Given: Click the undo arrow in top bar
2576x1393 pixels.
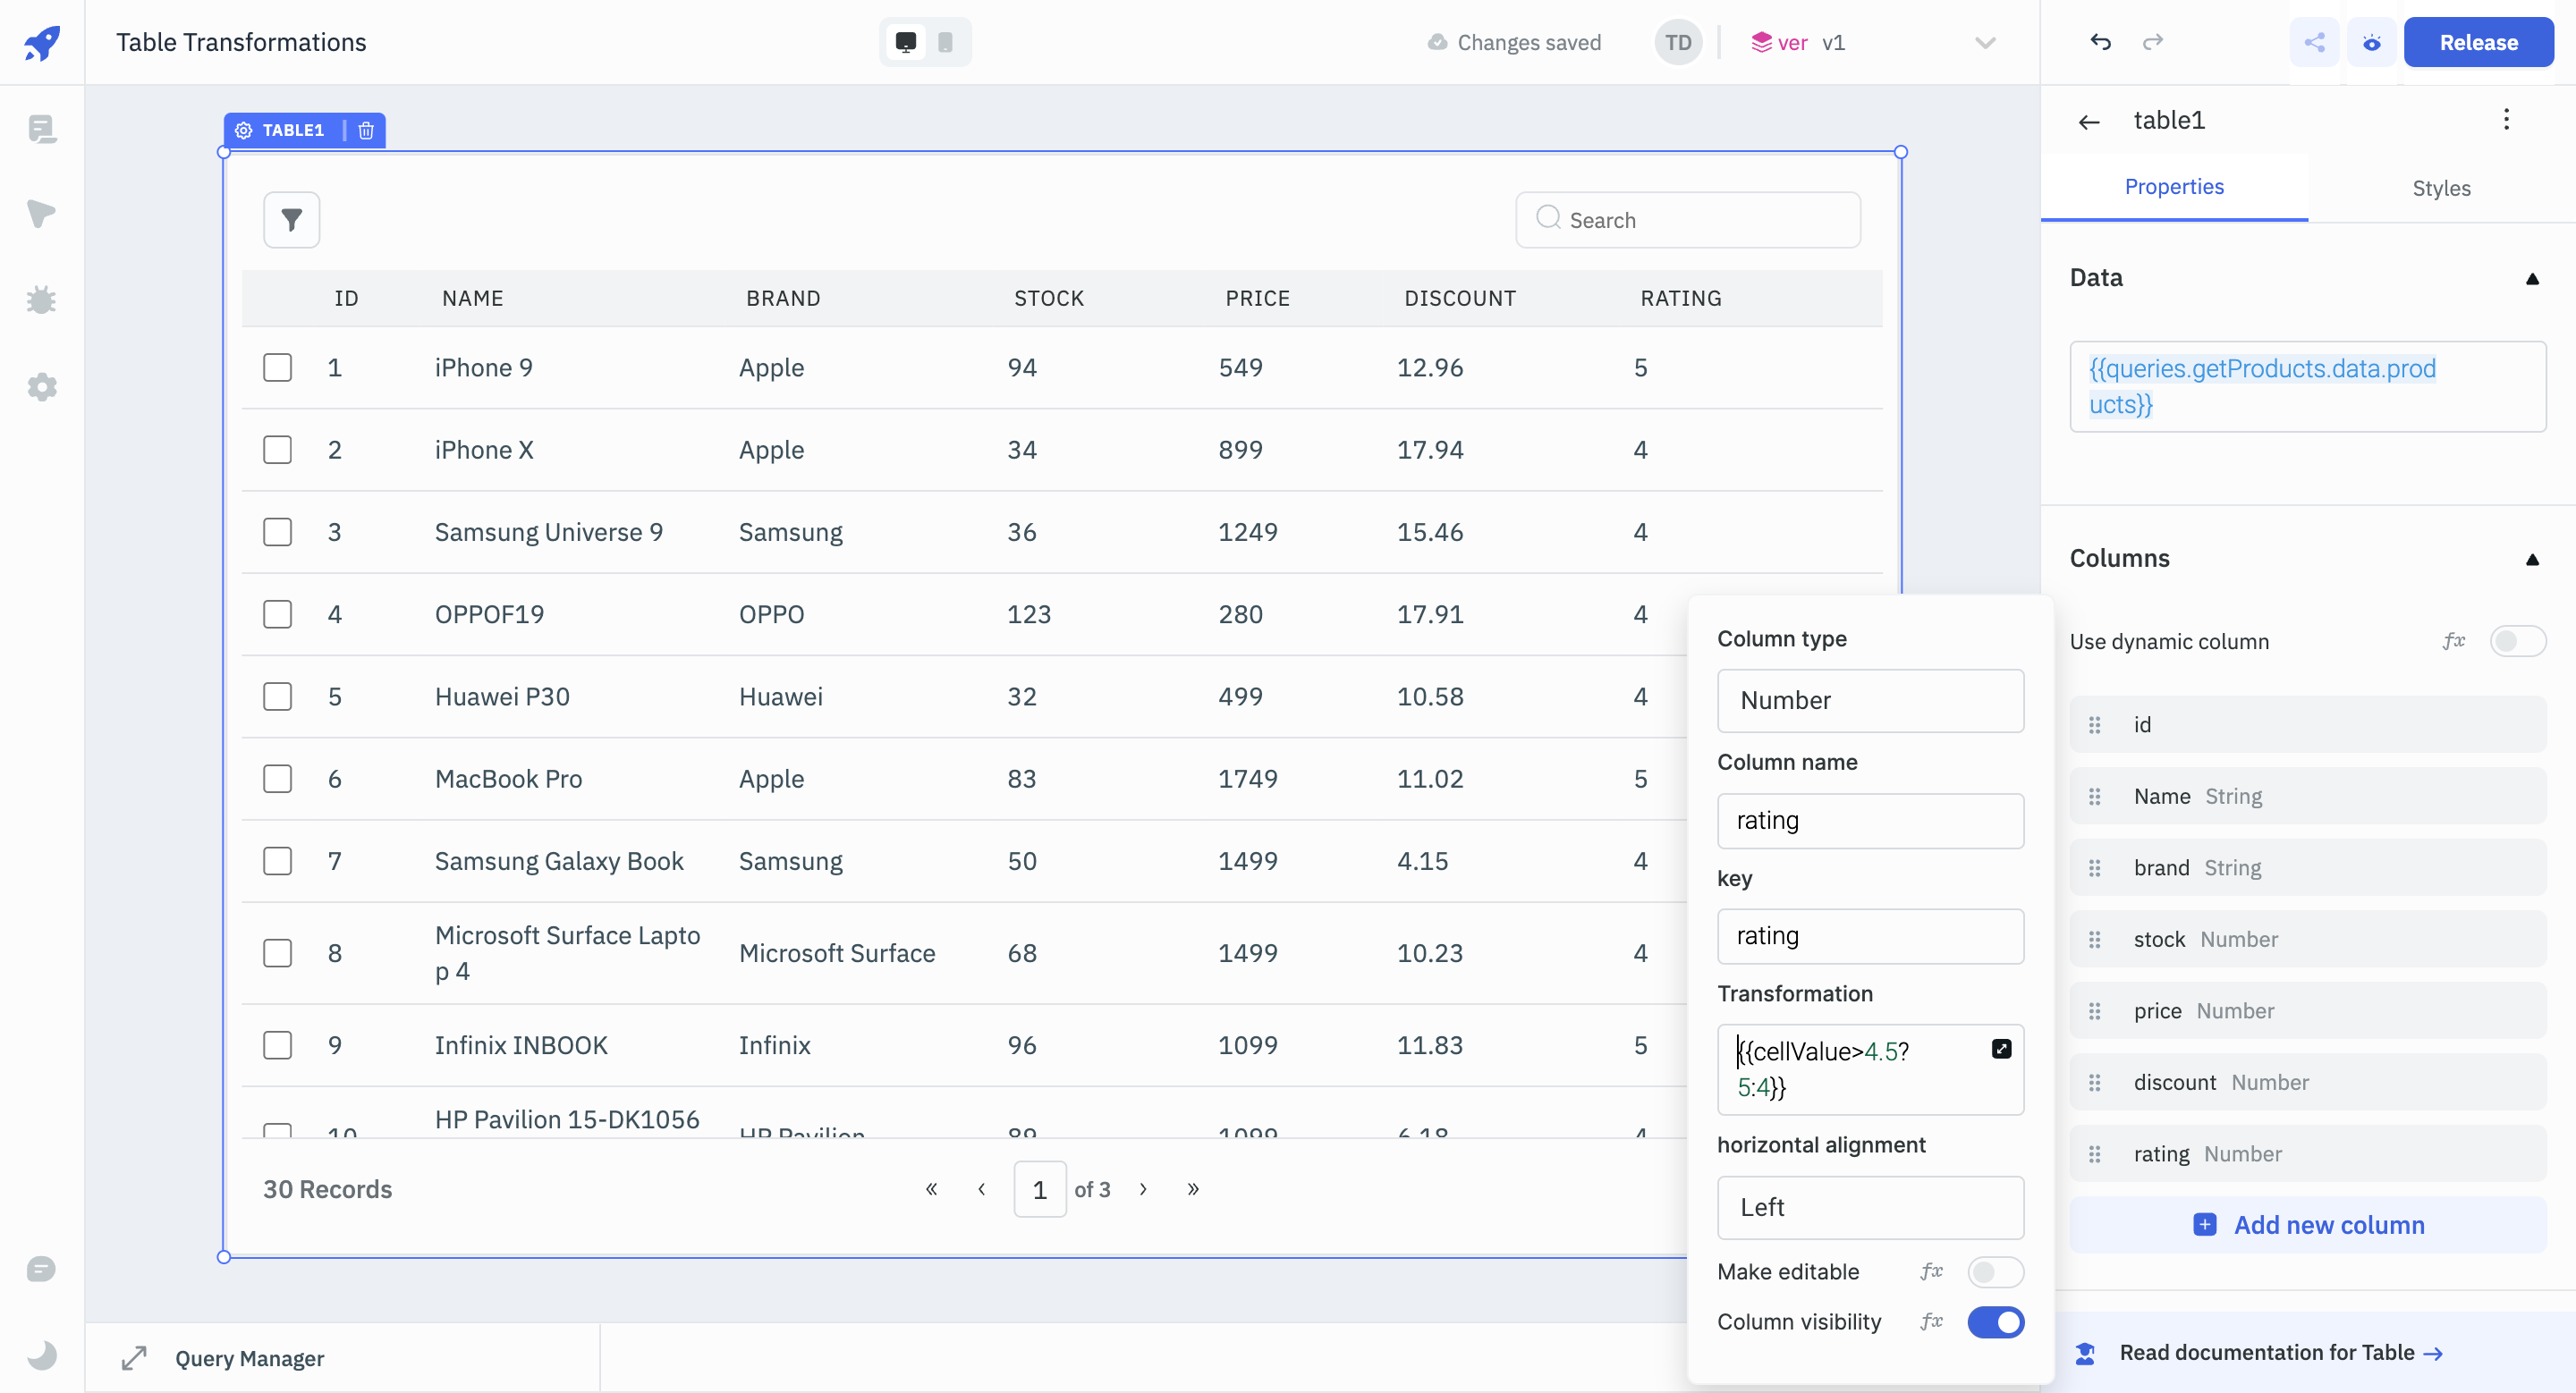Looking at the screenshot, I should click(x=2100, y=42).
